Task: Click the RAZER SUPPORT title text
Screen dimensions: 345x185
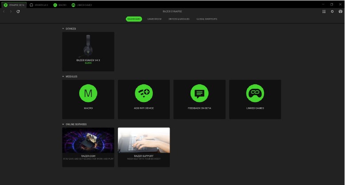Action: [144, 156]
